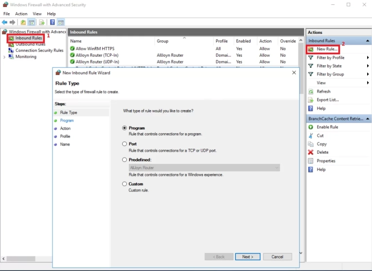Select Outbound Rules in the tree
This screenshot has width=372, height=271.
pos(30,44)
